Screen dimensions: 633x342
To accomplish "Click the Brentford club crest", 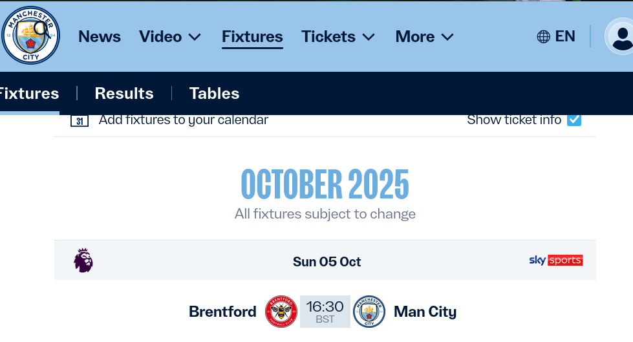I will [x=281, y=312].
